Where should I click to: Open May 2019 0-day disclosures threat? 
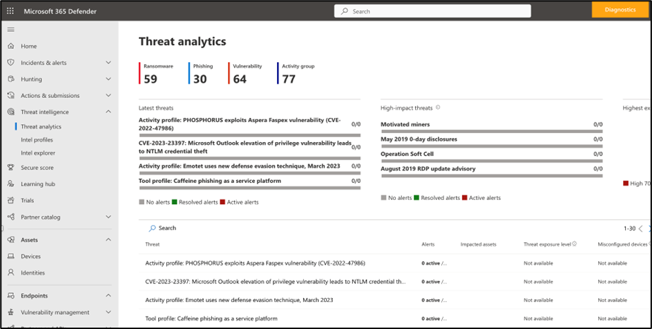tap(419, 139)
